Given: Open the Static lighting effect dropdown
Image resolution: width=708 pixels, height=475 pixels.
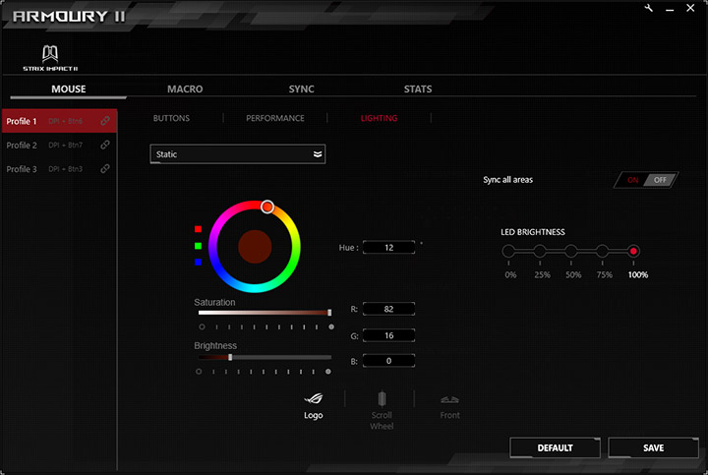Looking at the screenshot, I should pyautogui.click(x=238, y=154).
